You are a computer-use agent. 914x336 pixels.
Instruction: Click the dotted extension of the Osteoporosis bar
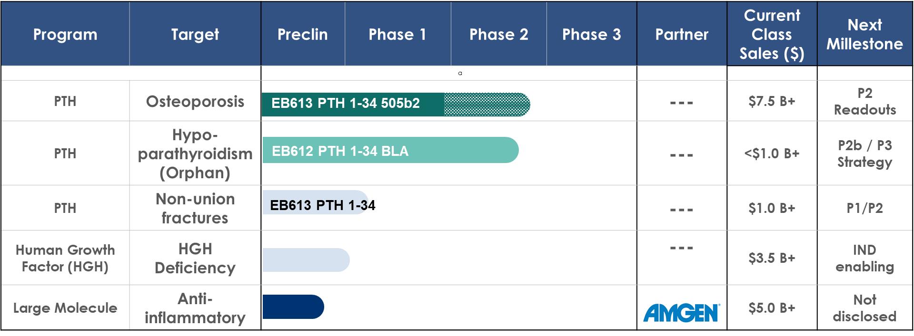(487, 104)
